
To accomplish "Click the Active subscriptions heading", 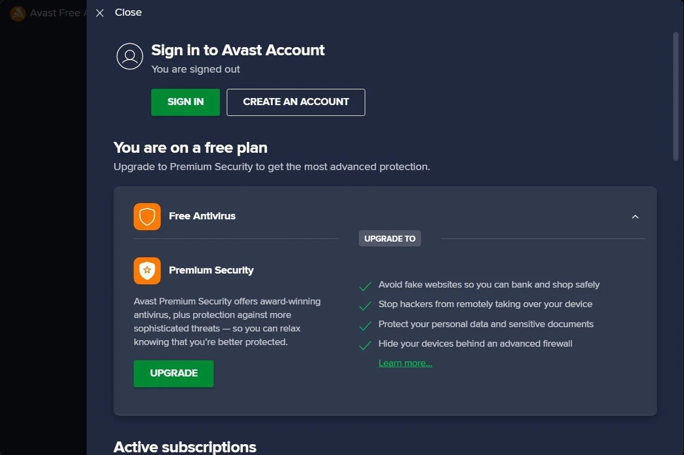I will click(x=185, y=447).
